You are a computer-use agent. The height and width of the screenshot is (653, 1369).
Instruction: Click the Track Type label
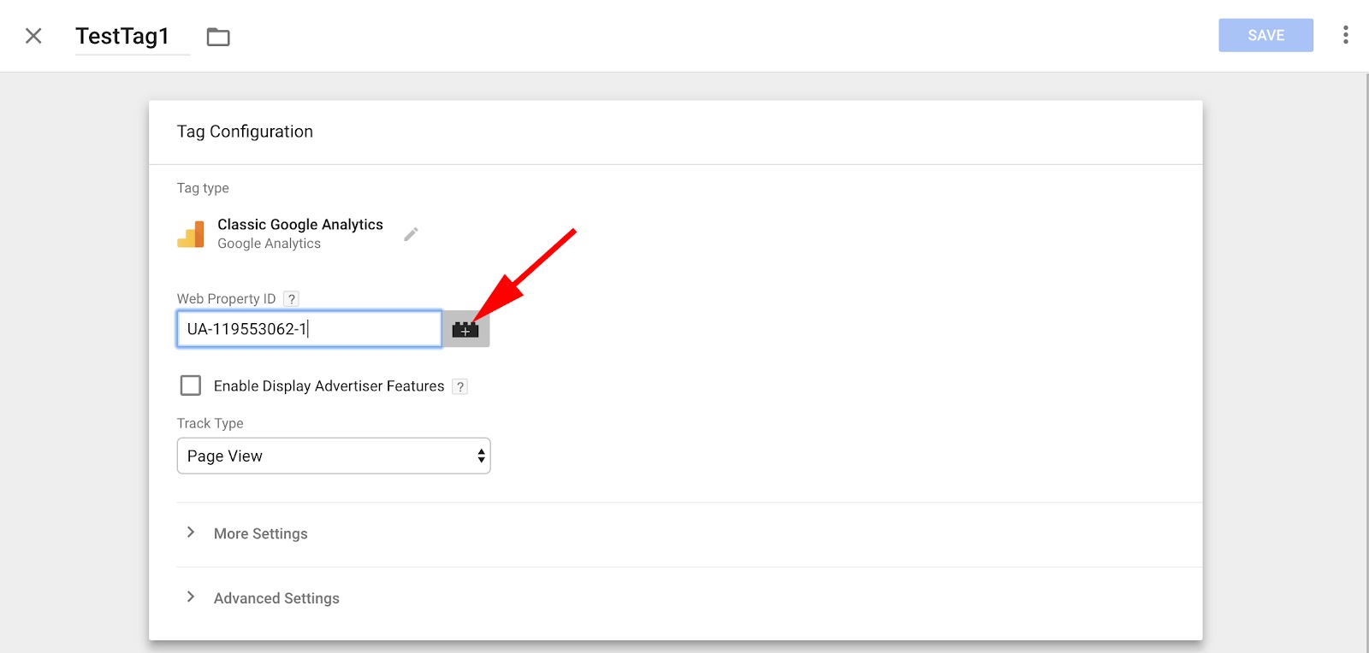click(x=210, y=423)
